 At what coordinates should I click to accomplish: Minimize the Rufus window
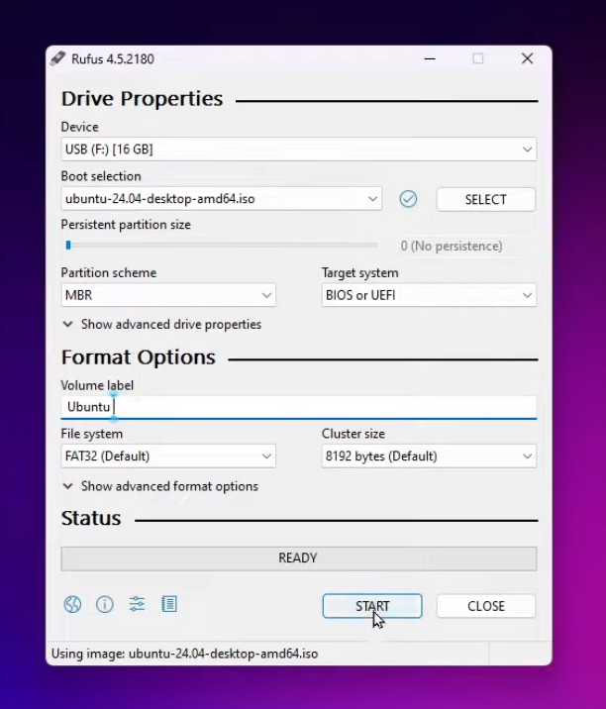coord(430,58)
